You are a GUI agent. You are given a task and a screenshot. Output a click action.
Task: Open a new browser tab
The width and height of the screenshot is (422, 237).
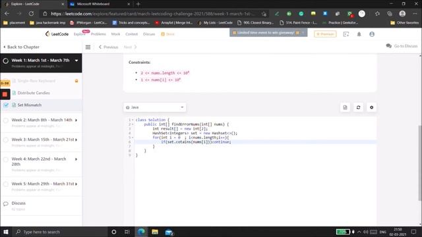[138, 4]
